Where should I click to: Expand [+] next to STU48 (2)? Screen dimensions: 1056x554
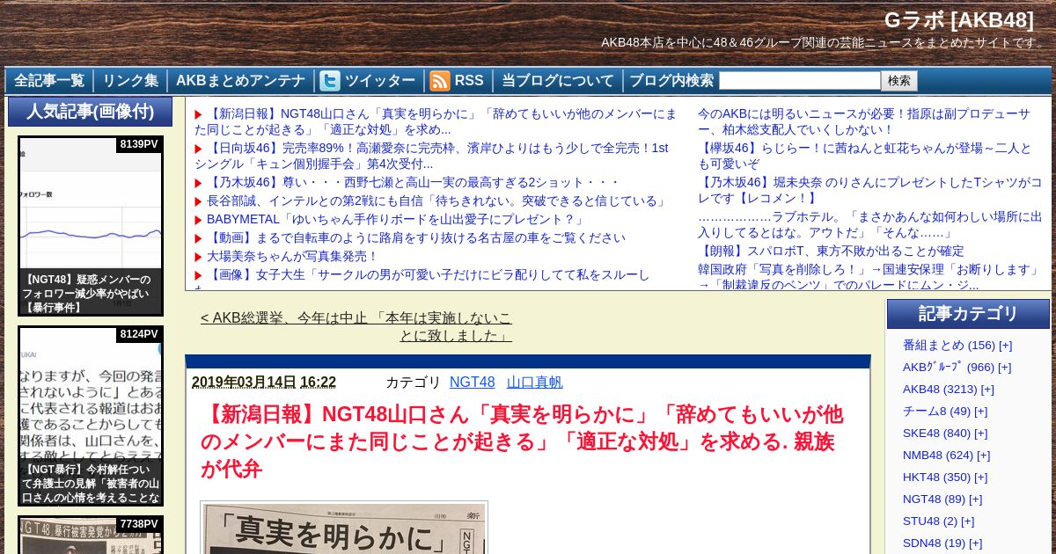(968, 521)
